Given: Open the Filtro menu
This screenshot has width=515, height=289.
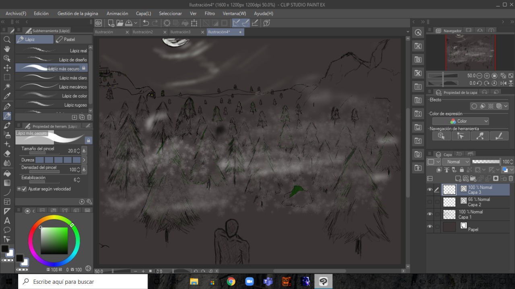Looking at the screenshot, I should (x=210, y=13).
